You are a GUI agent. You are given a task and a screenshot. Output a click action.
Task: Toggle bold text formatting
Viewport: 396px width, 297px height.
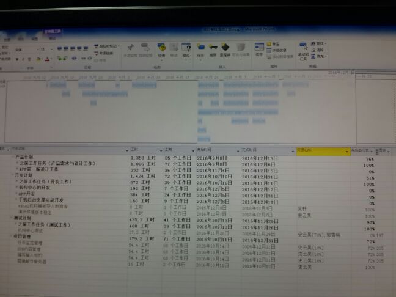(x=16, y=59)
